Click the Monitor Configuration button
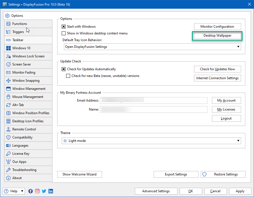Image resolution: width=254 pixels, height=197 pixels. pyautogui.click(x=217, y=27)
